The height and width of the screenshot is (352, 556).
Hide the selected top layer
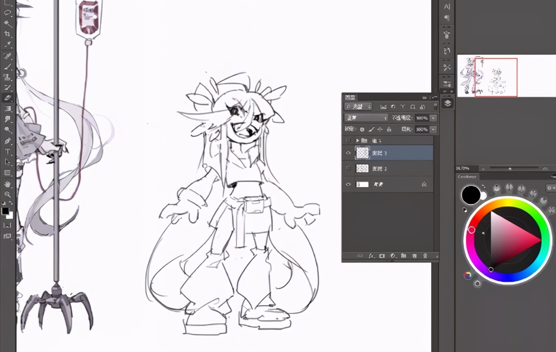tap(348, 153)
